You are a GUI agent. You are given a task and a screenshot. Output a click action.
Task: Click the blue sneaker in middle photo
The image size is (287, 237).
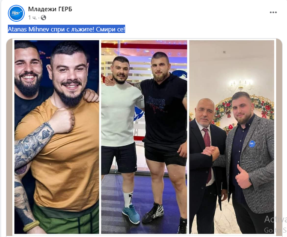(x=131, y=214)
